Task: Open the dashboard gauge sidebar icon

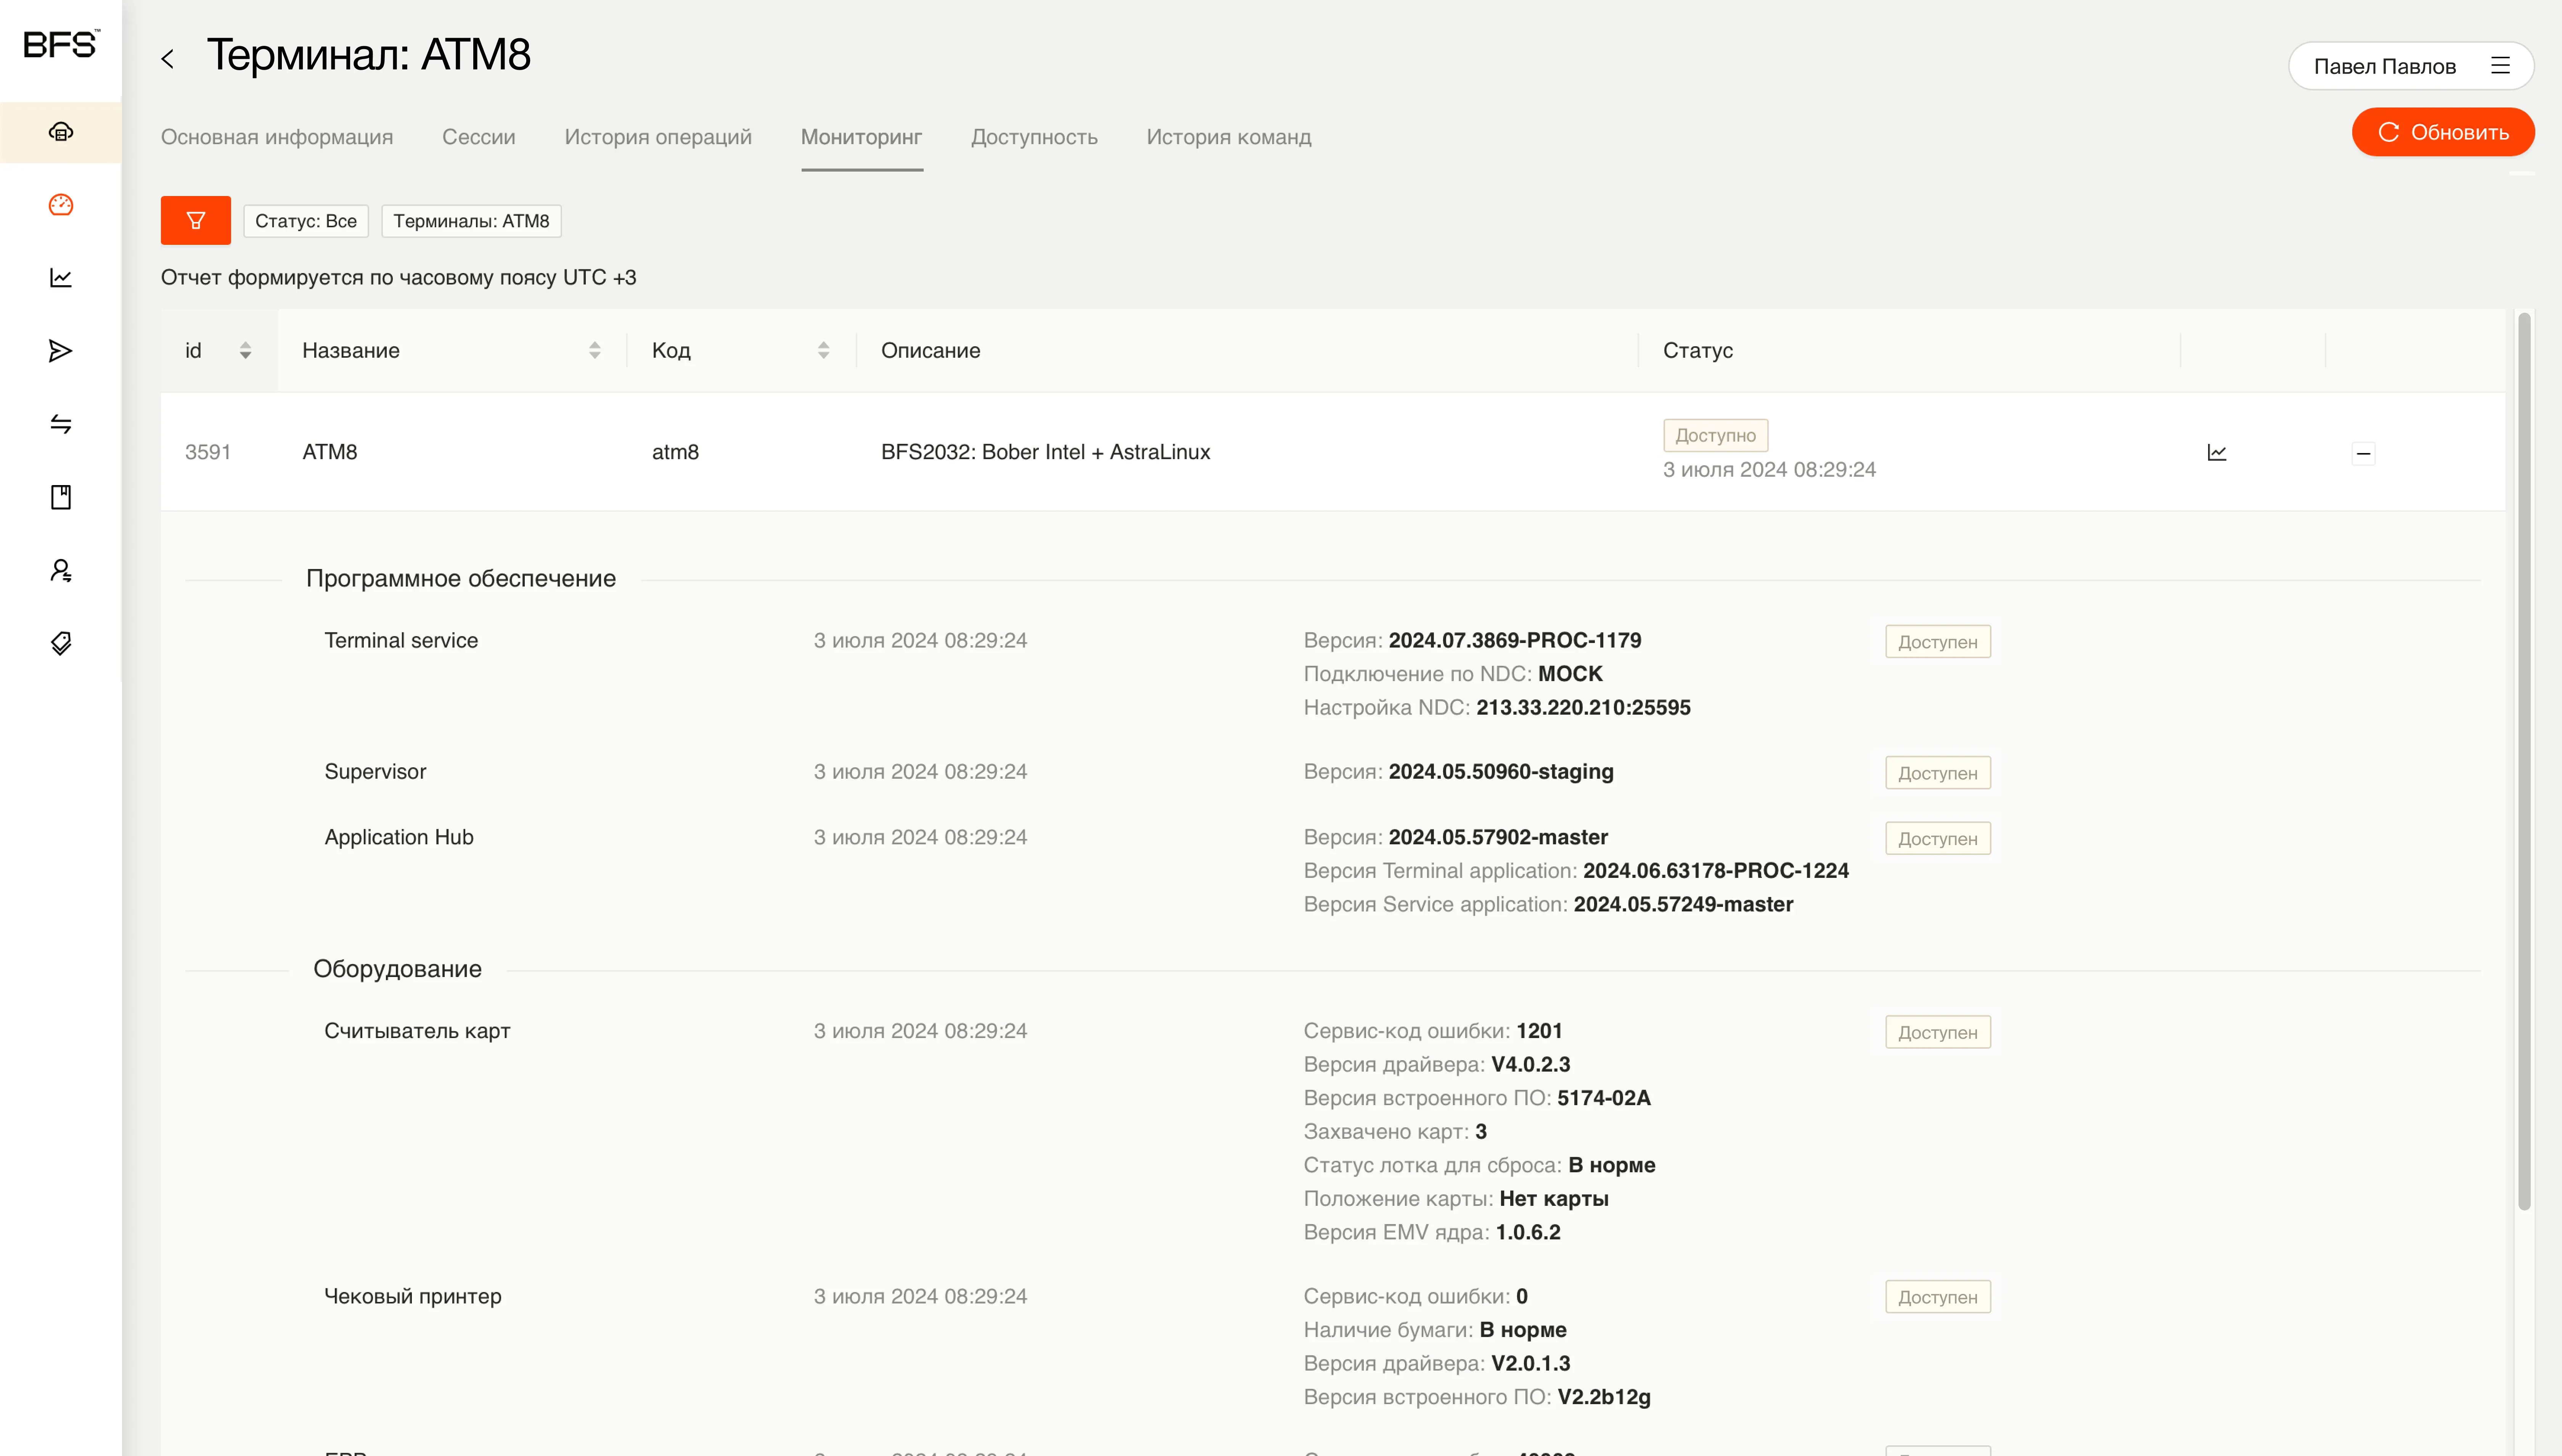Action: (61, 205)
